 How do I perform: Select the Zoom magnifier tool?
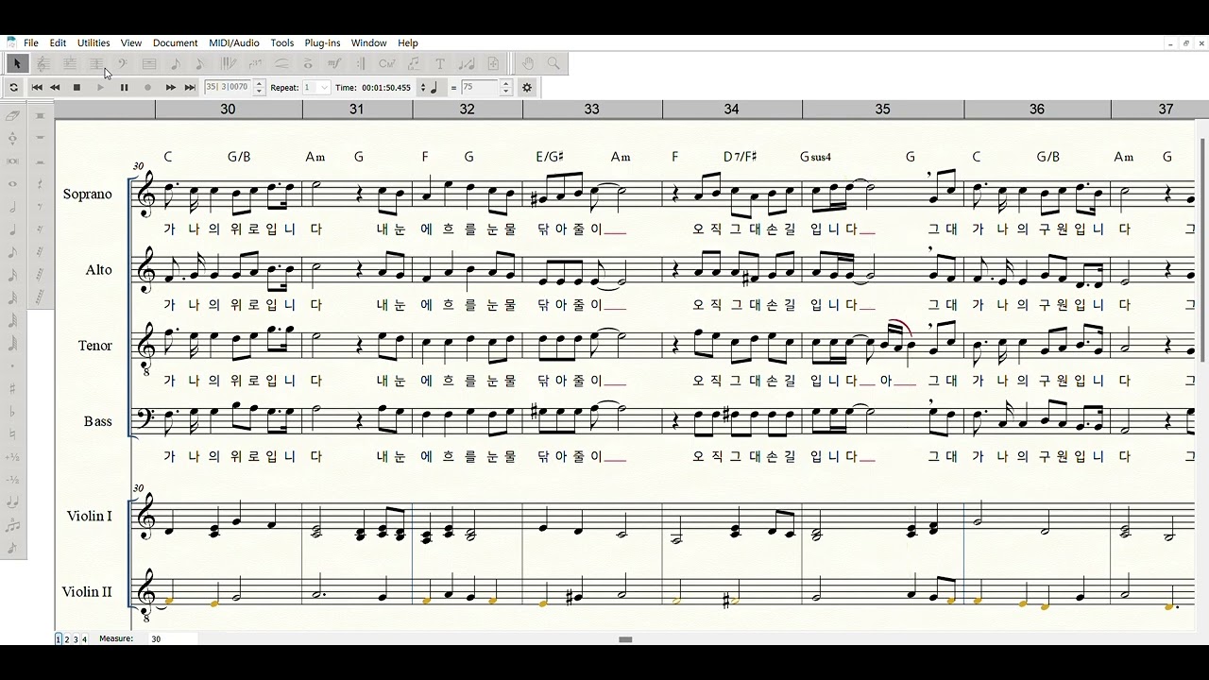pos(553,63)
